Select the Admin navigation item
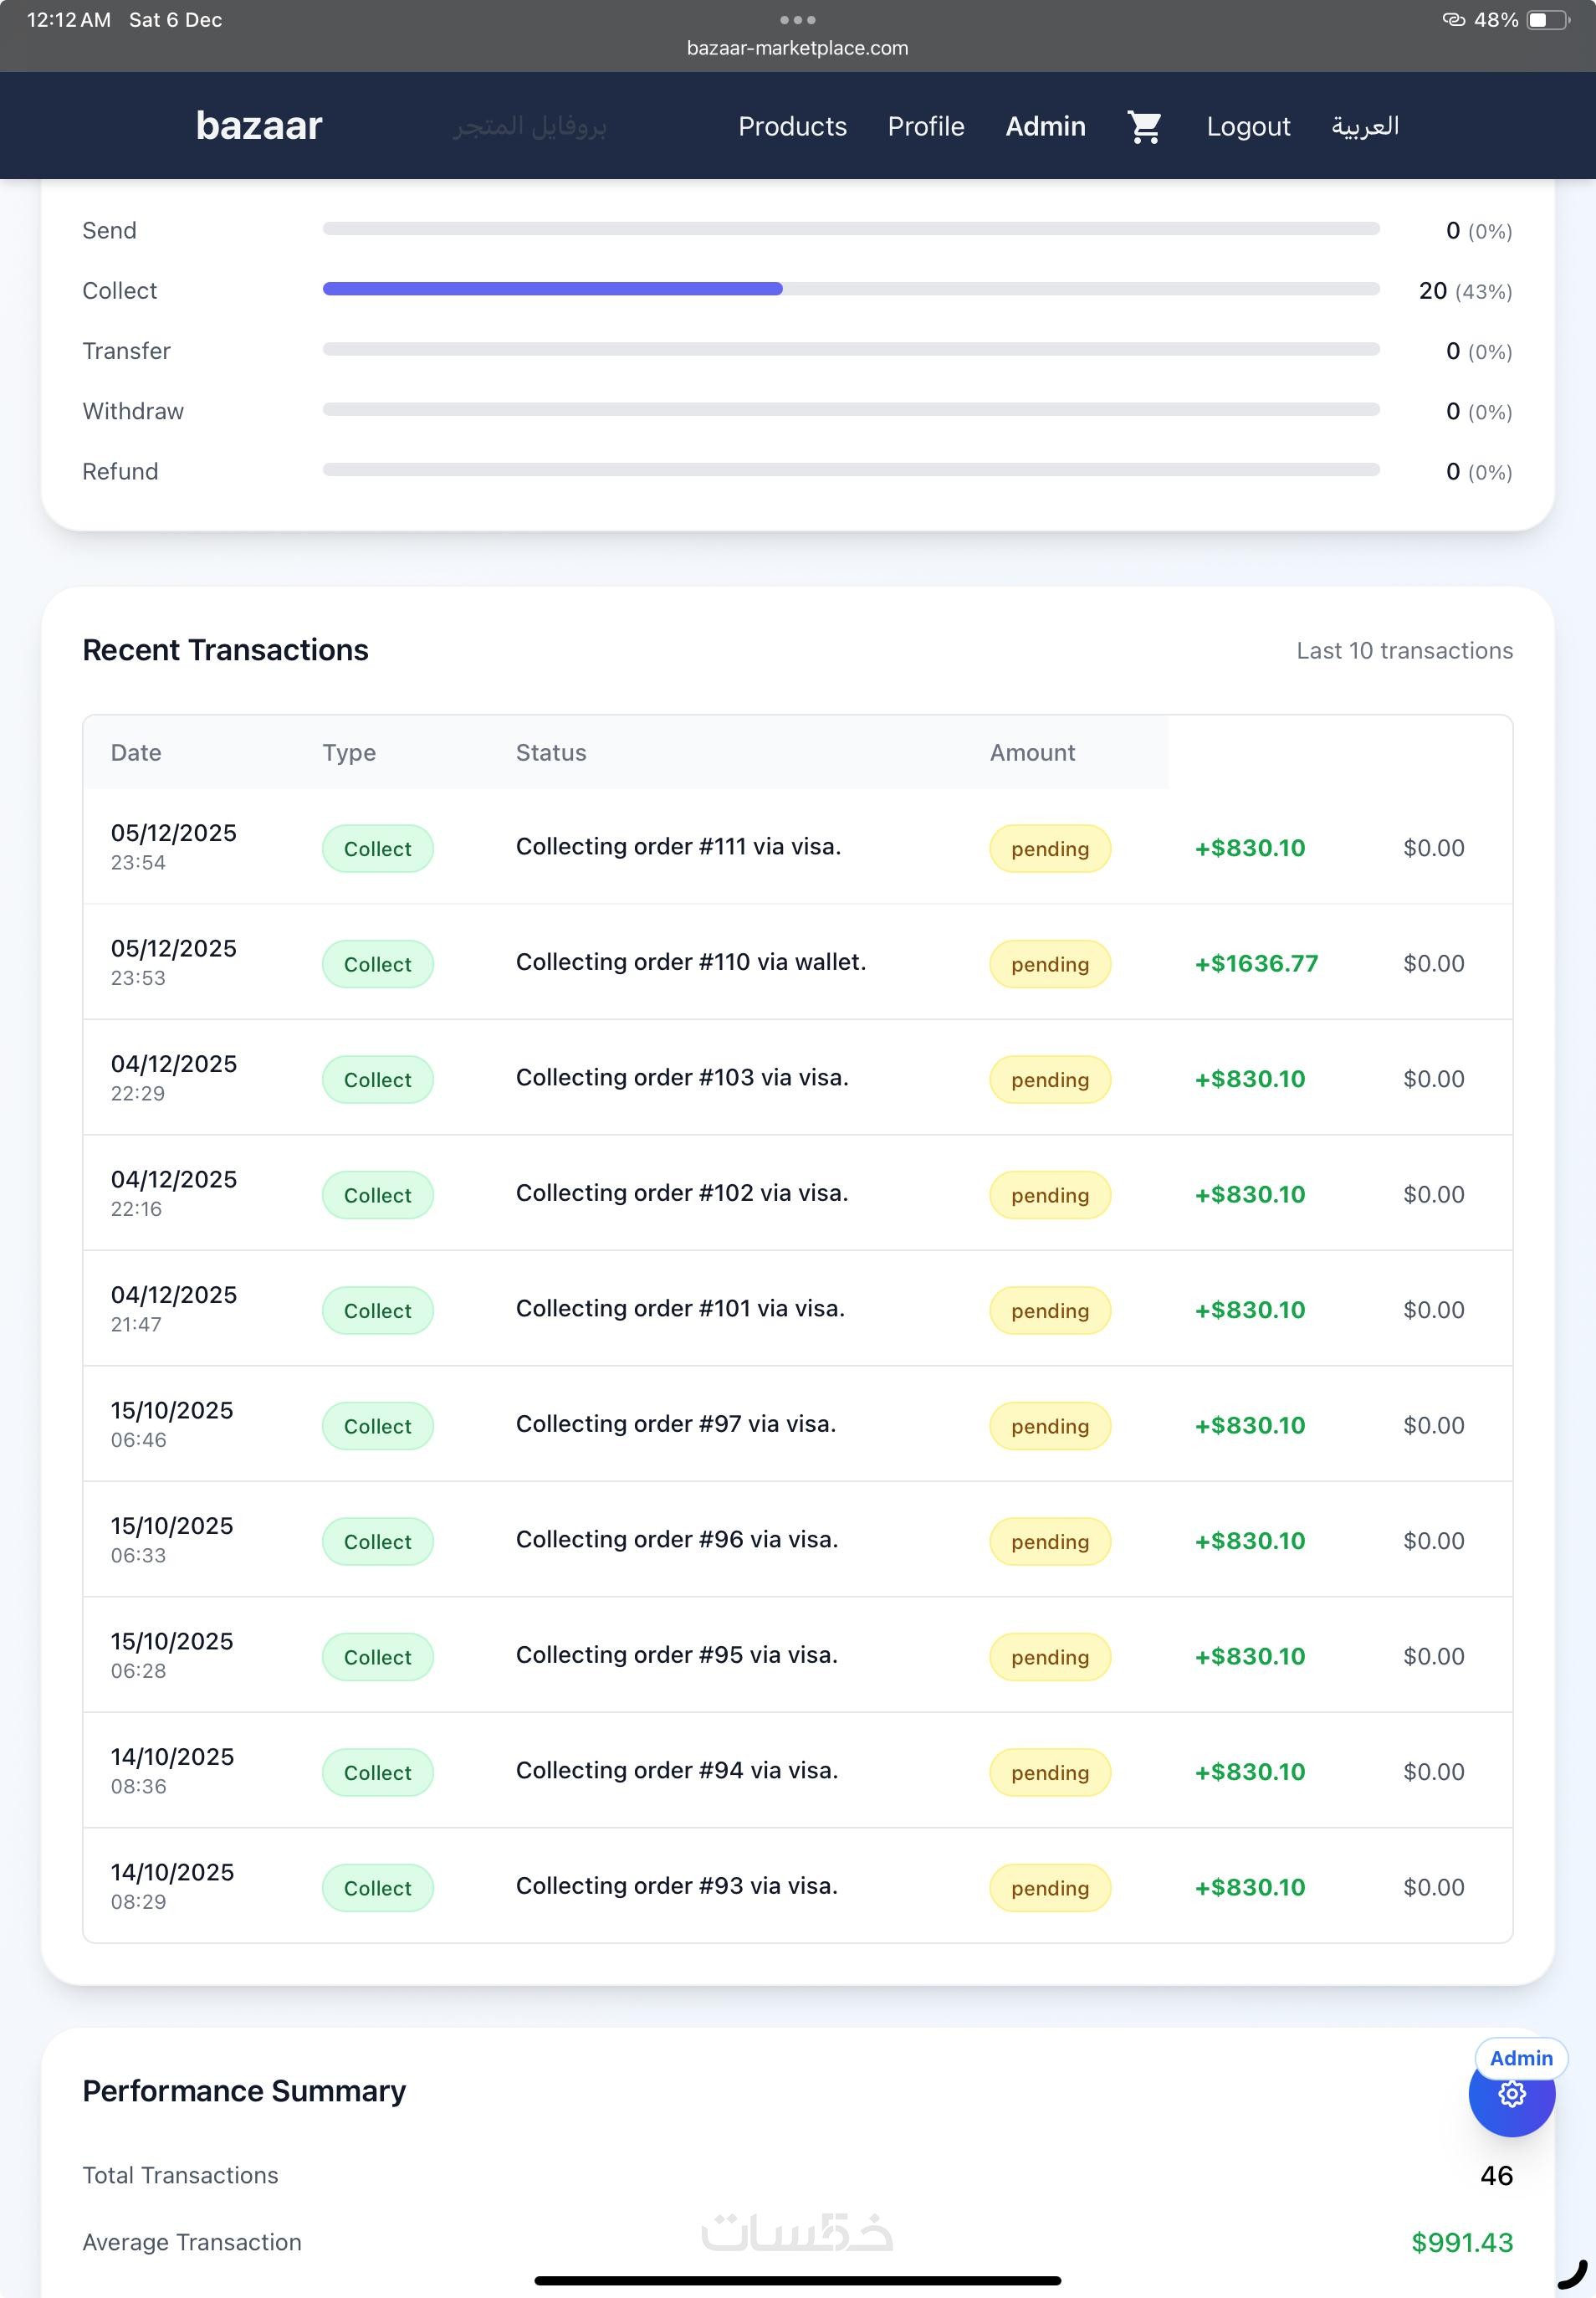 coord(1045,127)
